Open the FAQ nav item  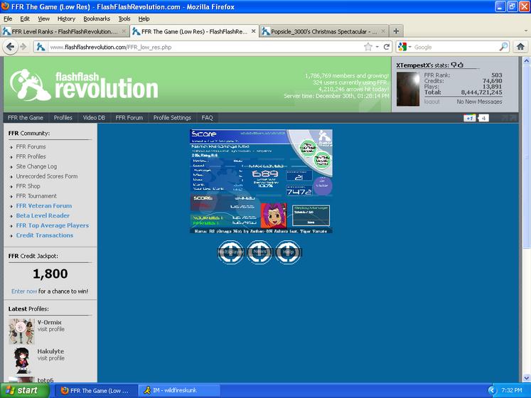click(207, 117)
